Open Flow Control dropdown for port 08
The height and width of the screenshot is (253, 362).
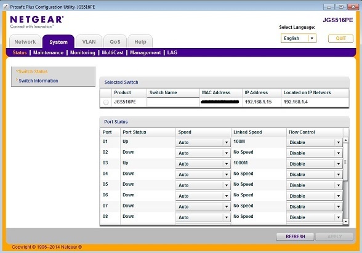(x=315, y=217)
